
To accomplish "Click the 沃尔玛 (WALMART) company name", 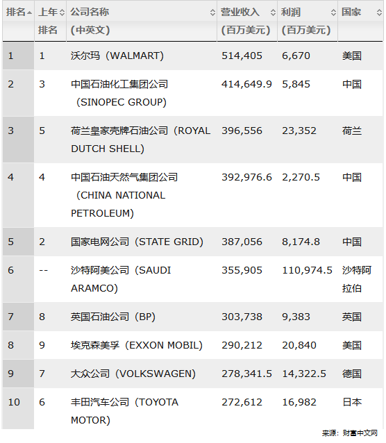I will pyautogui.click(x=117, y=56).
